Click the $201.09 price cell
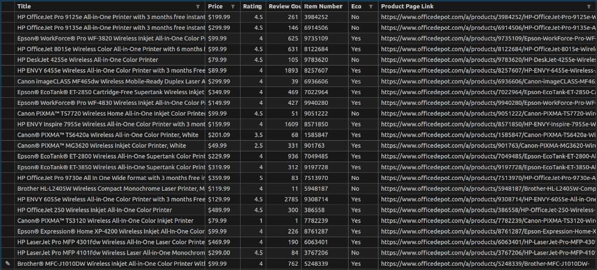 (x=223, y=135)
